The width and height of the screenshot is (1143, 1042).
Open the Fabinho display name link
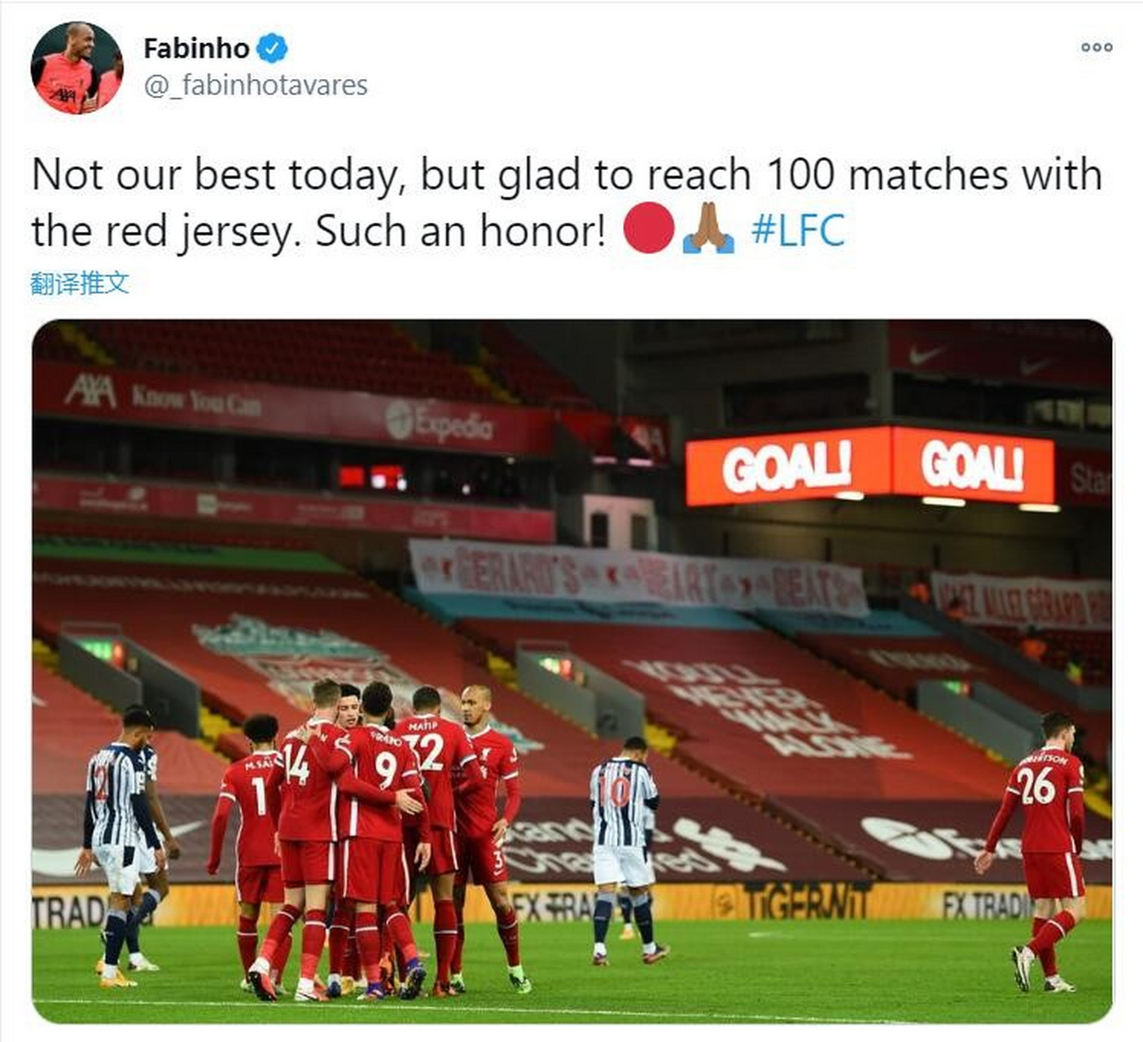(x=196, y=48)
